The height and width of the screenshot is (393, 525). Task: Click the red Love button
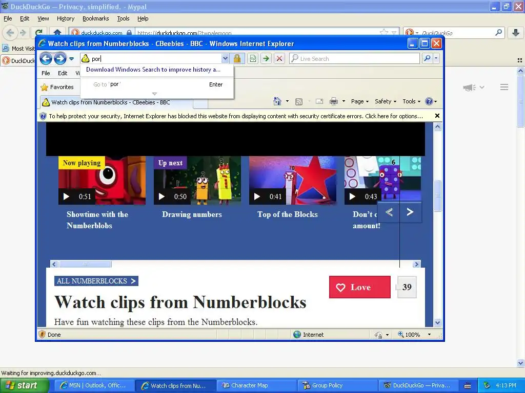pos(359,287)
